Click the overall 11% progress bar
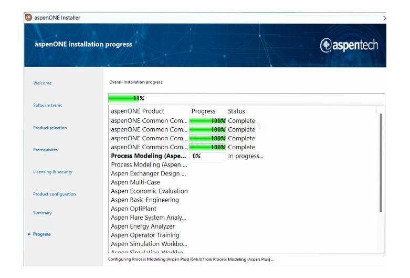 click(x=246, y=98)
